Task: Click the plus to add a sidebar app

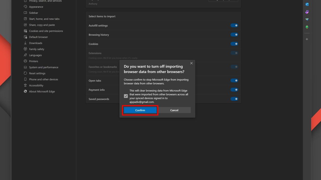Action: tap(307, 39)
